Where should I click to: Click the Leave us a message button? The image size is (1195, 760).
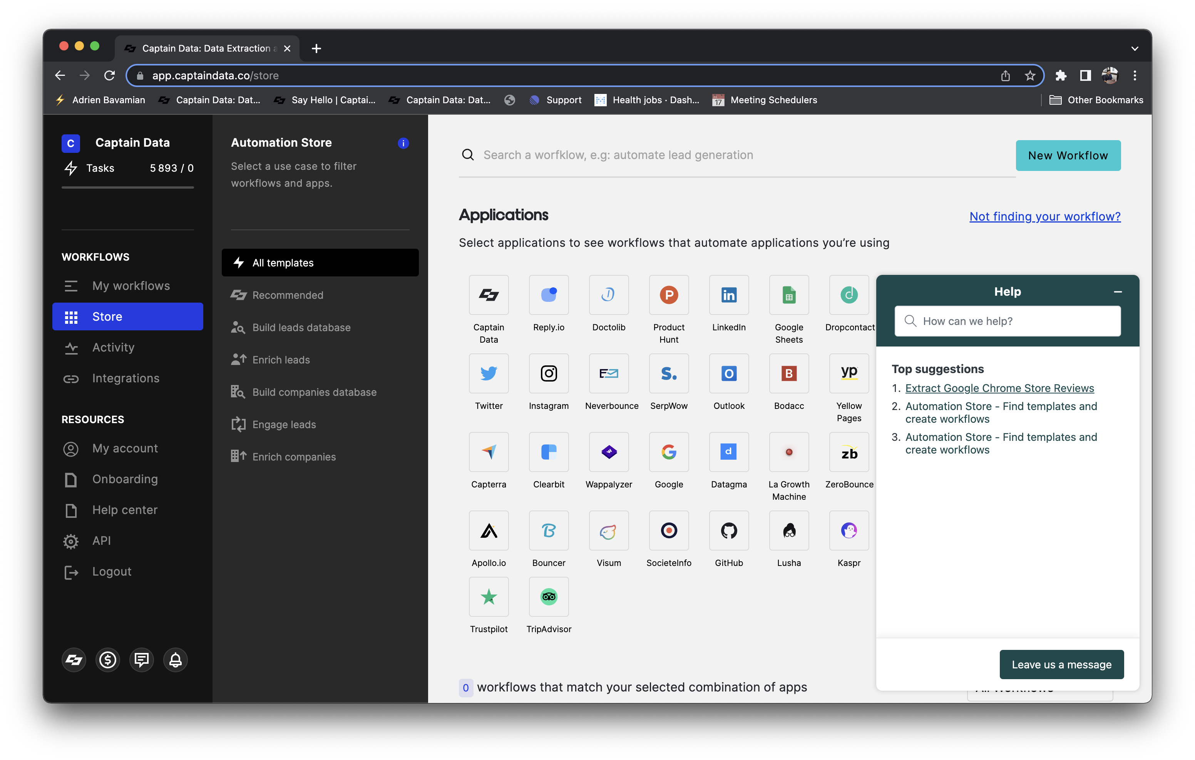click(1061, 664)
